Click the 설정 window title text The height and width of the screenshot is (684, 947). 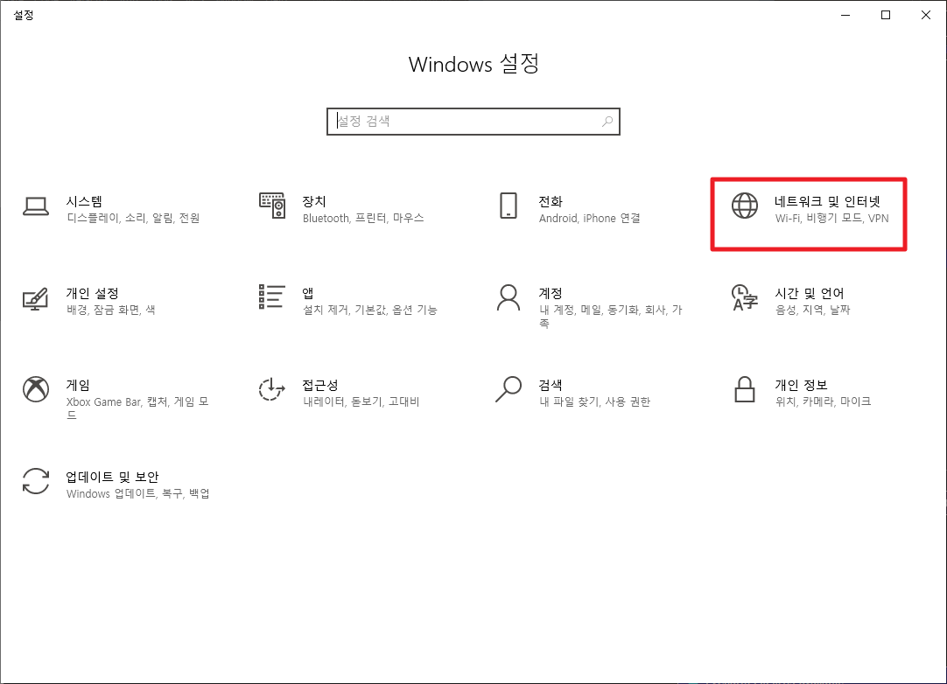coord(24,15)
